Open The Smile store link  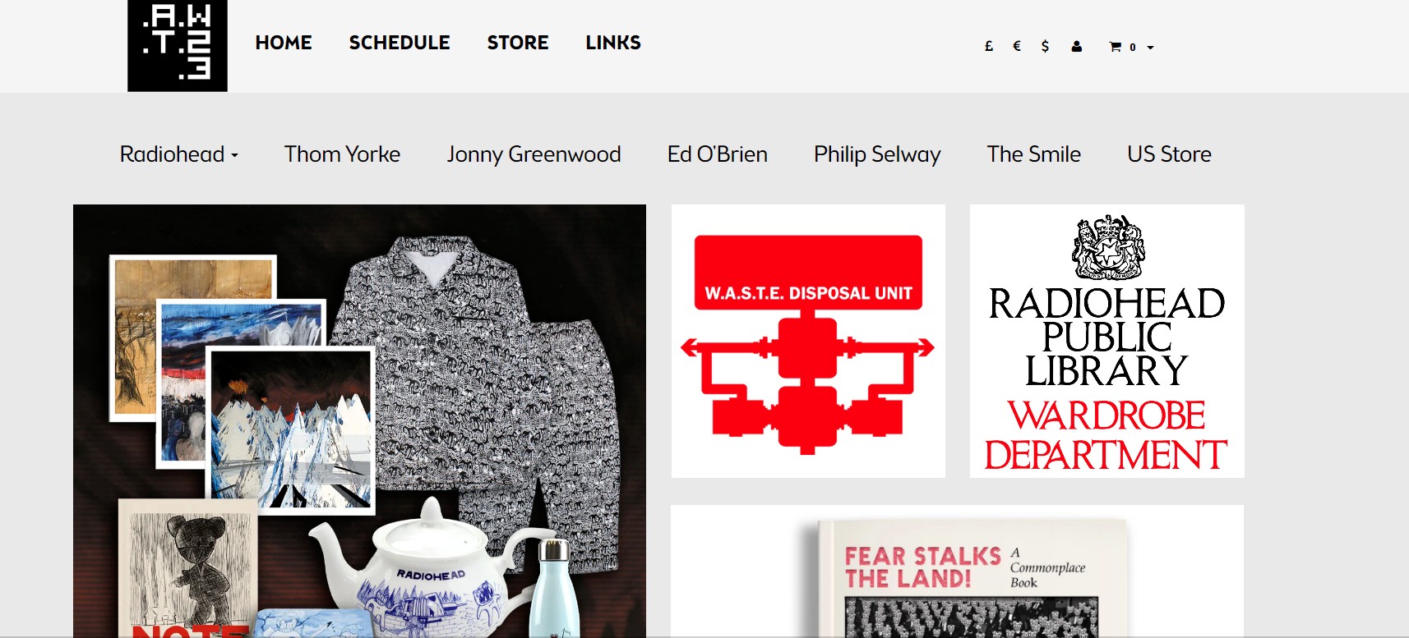[x=1034, y=154]
